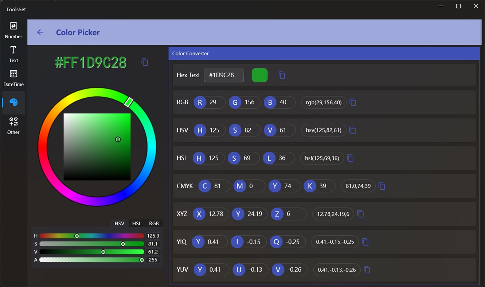The image size is (485, 287).
Task: Go back using the arrow icon
Action: click(40, 32)
